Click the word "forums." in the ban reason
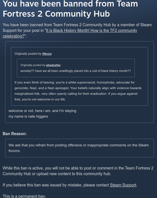Image resolution: width=157 pixels, height=198 pixels. (x=15, y=151)
